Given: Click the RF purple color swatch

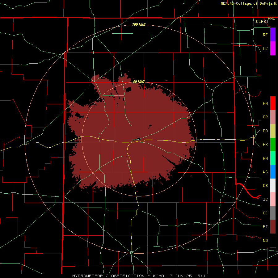Looking at the screenshot, I should pyautogui.click(x=273, y=35).
